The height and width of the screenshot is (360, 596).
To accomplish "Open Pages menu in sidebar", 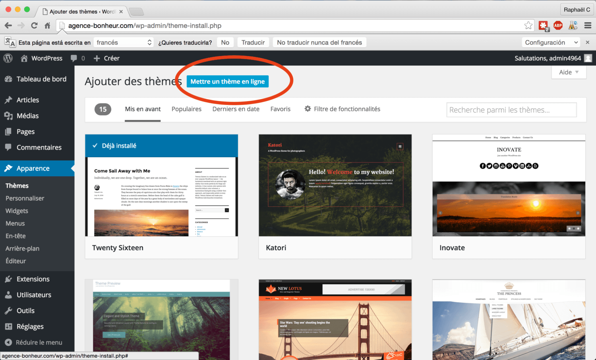I will tap(37, 131).
